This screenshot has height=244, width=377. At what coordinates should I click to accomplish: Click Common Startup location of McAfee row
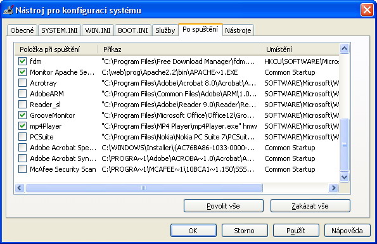(290, 169)
